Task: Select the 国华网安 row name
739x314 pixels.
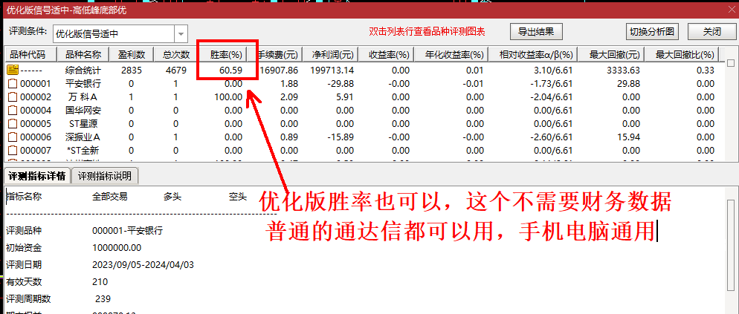Action: click(83, 111)
